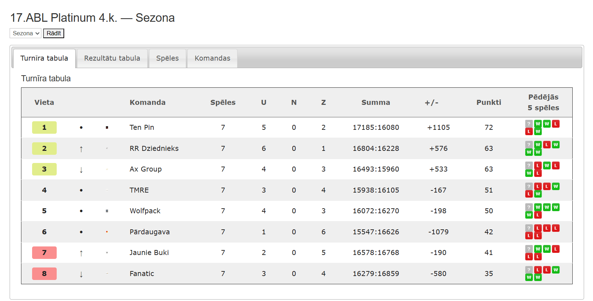Select the Turnīra tabula tab

click(44, 58)
